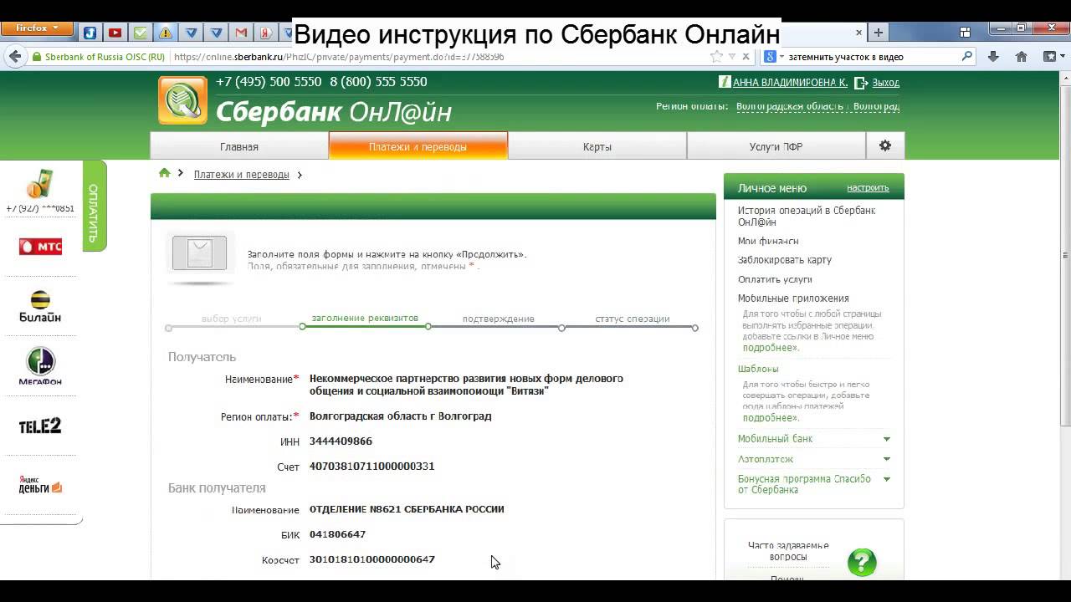Select the Яндекс Деньги logo
Viewport: 1071px width, 602px height.
point(40,484)
